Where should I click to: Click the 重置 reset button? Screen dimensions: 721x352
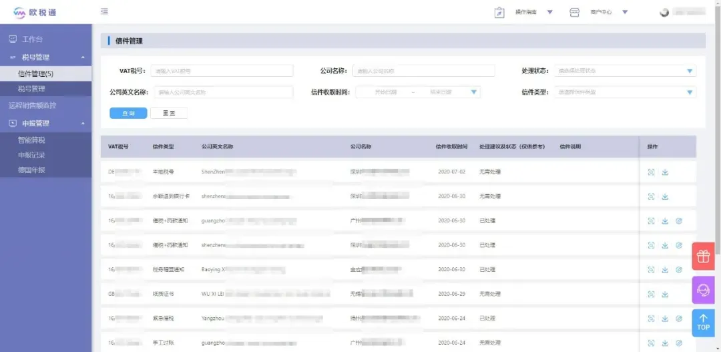[169, 113]
